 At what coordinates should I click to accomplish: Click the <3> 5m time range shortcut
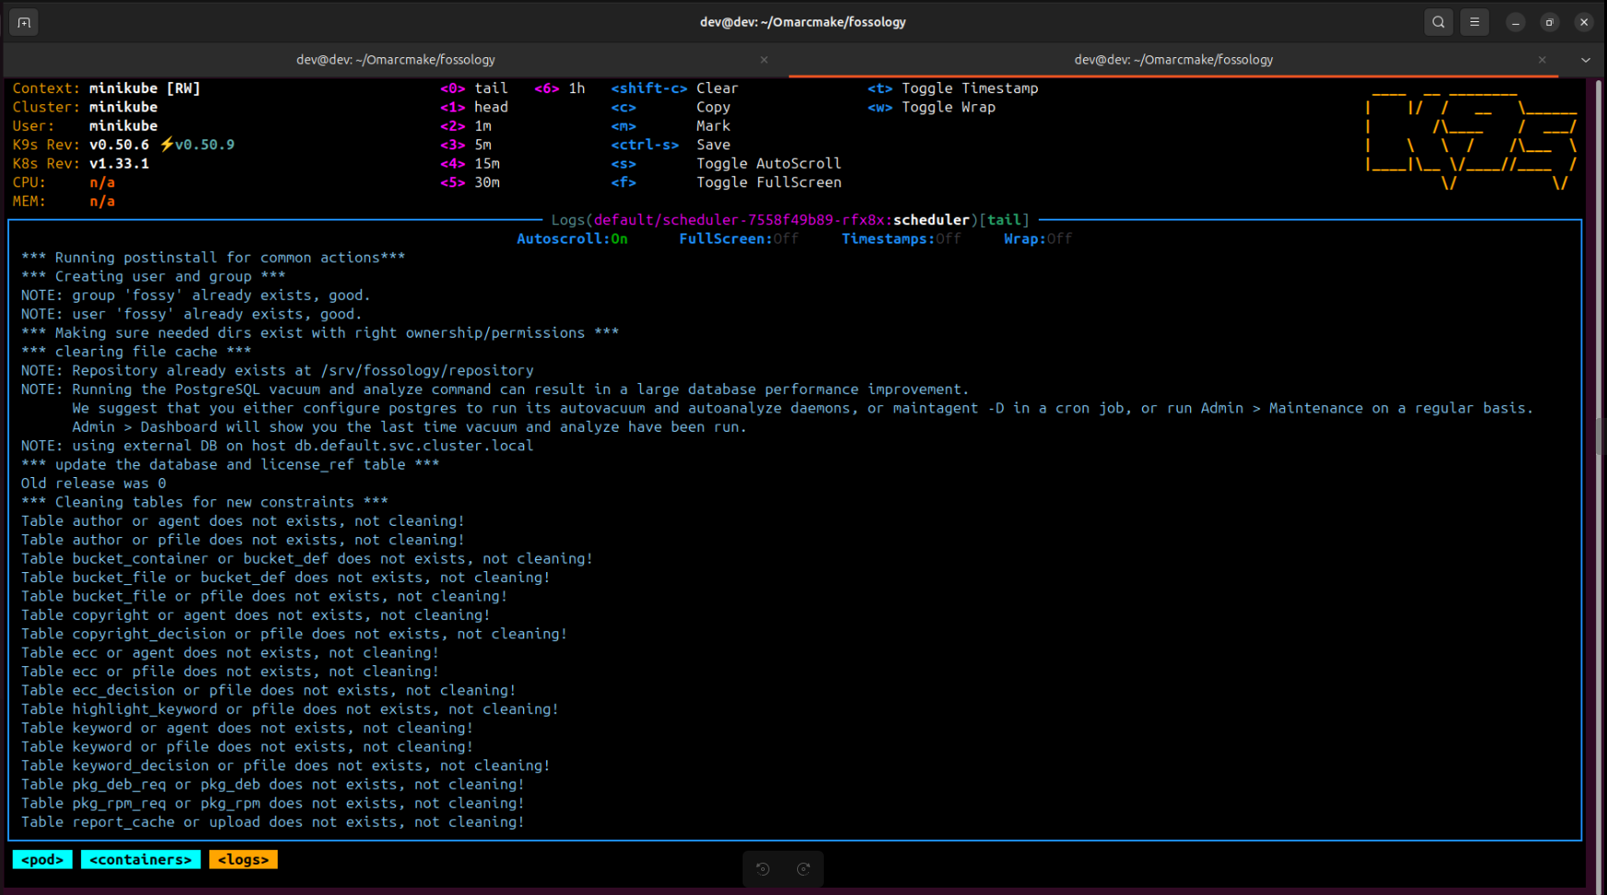click(466, 145)
